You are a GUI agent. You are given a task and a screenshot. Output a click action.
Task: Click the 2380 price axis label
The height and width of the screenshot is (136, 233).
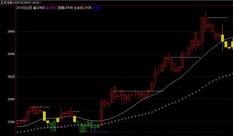coord(11,122)
